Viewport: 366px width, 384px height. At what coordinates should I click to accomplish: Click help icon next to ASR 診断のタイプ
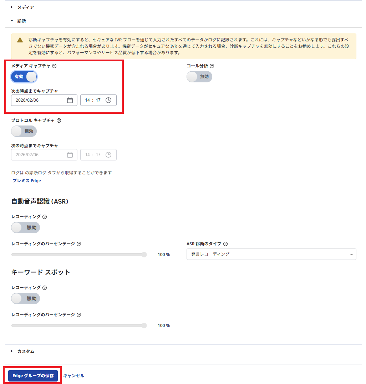225,244
